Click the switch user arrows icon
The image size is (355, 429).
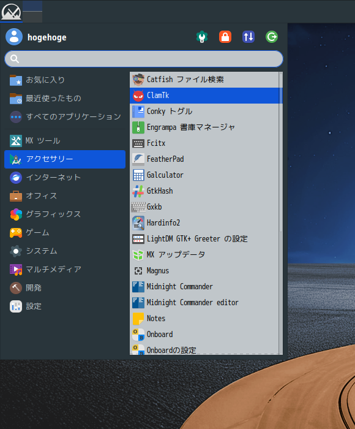pyautogui.click(x=248, y=37)
